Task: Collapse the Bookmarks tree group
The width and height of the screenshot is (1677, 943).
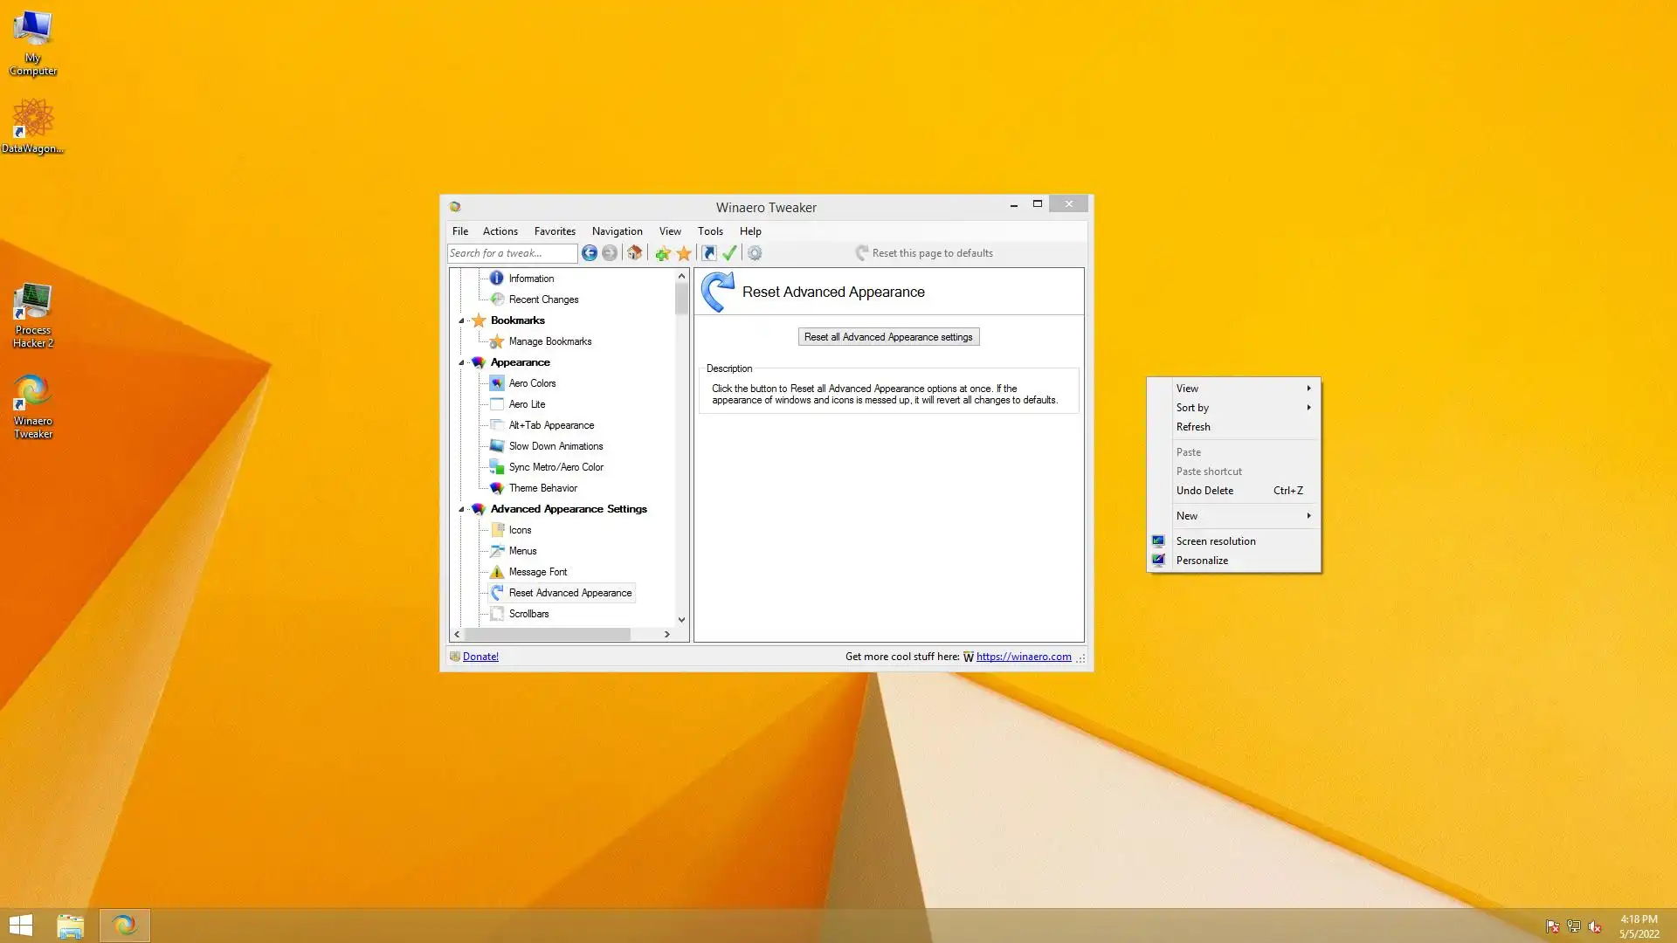Action: pyautogui.click(x=461, y=320)
